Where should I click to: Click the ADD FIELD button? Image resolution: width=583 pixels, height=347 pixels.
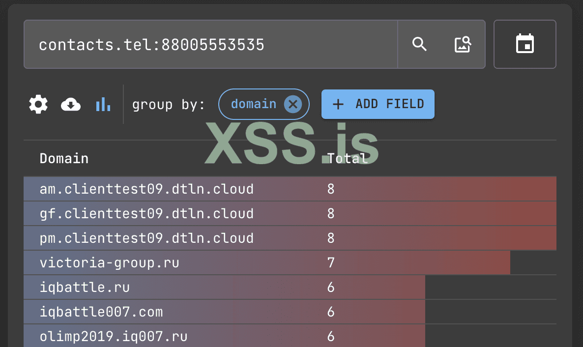tap(378, 104)
